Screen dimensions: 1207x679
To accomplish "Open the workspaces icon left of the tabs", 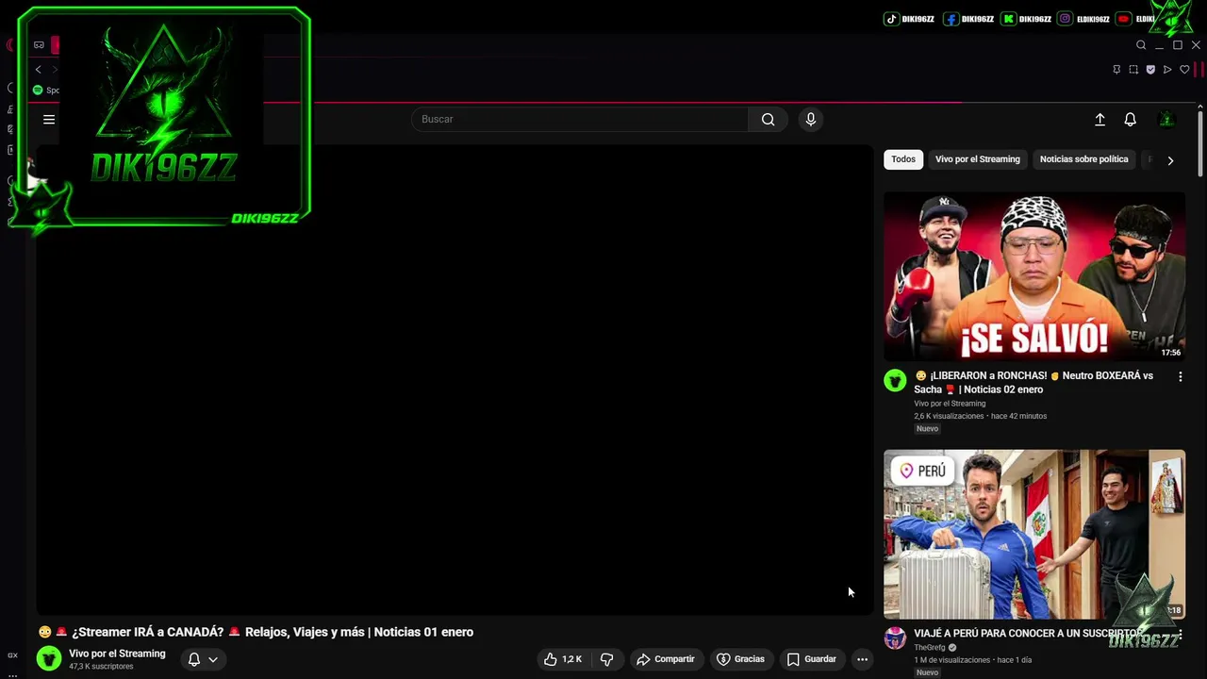I will click(39, 45).
